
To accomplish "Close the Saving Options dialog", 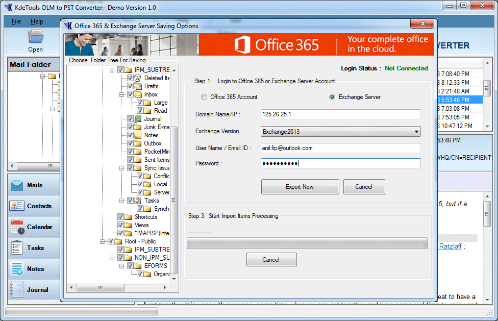I will 422,23.
